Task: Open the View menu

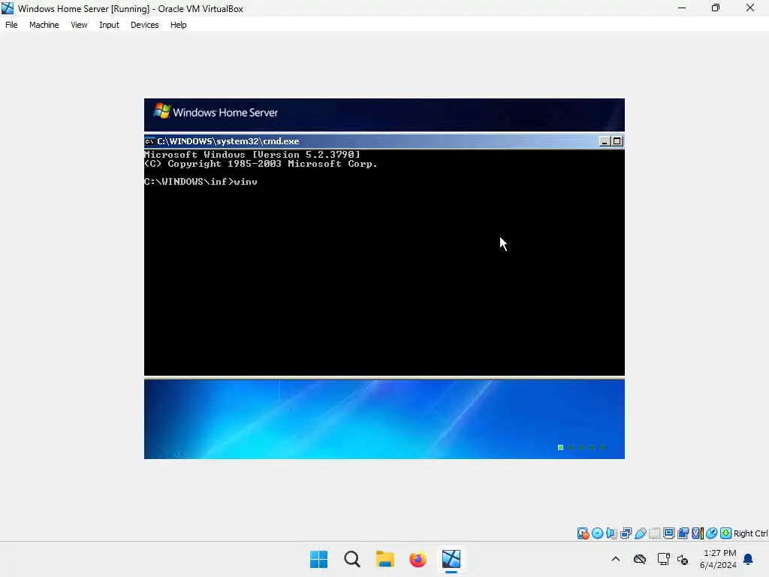Action: (x=79, y=25)
